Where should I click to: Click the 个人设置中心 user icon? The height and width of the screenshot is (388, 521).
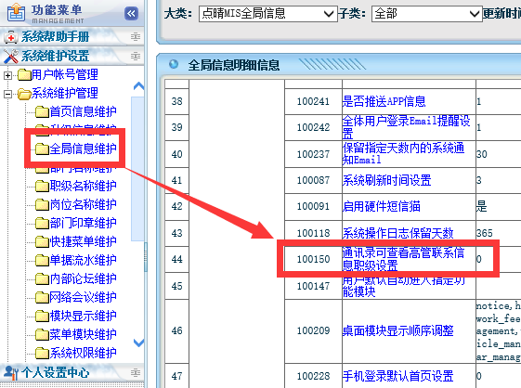coord(11,372)
